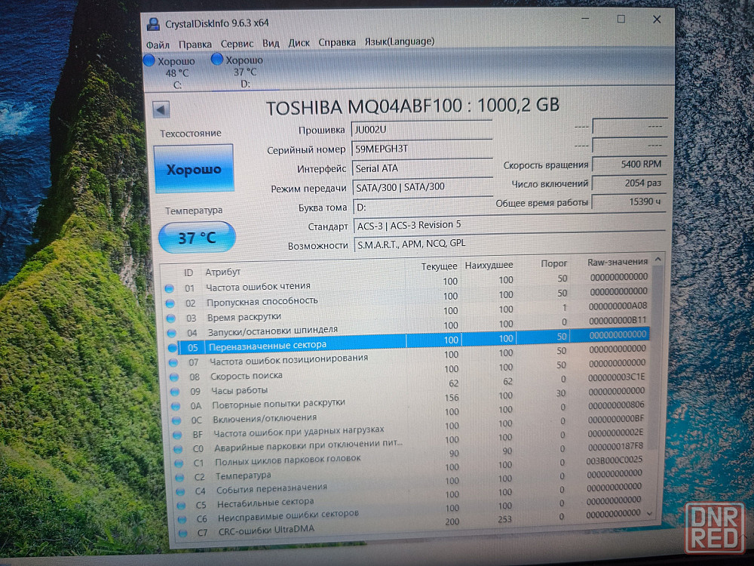Click the Порог column header
This screenshot has height=566, width=754.
pos(554,263)
